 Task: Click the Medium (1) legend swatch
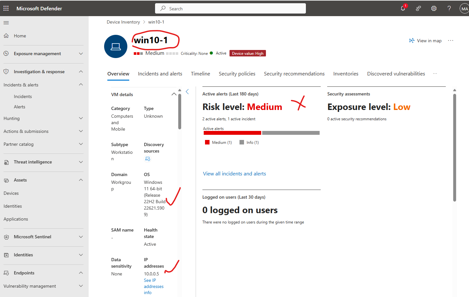(207, 142)
